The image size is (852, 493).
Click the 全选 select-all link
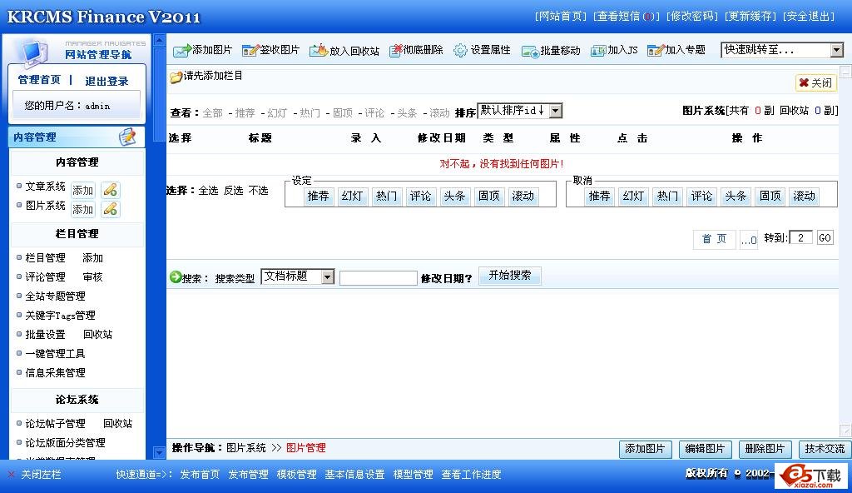click(208, 191)
